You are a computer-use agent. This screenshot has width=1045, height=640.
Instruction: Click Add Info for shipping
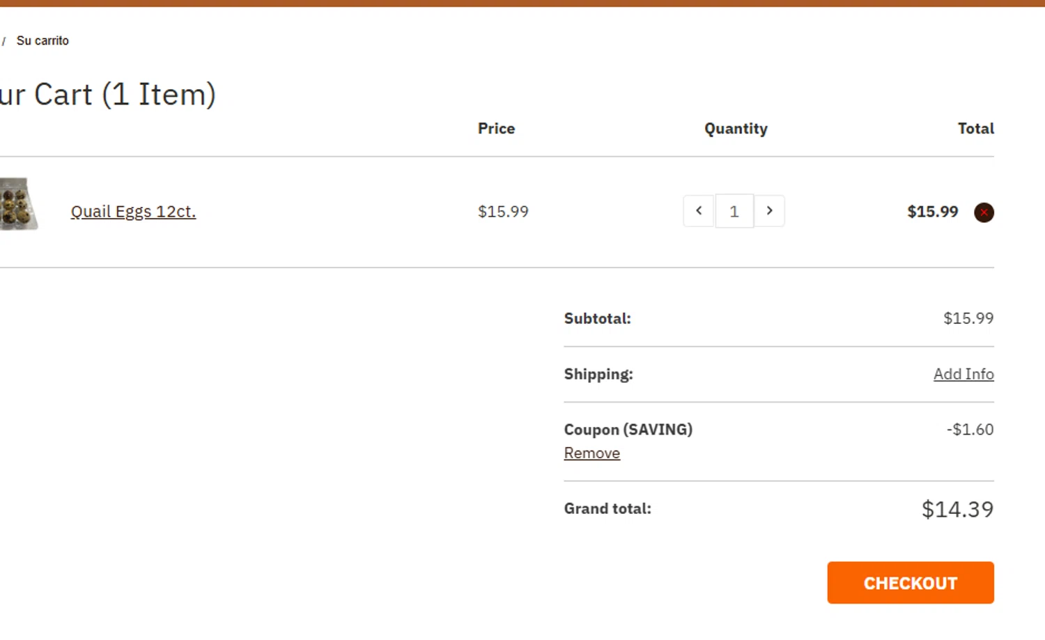click(963, 374)
